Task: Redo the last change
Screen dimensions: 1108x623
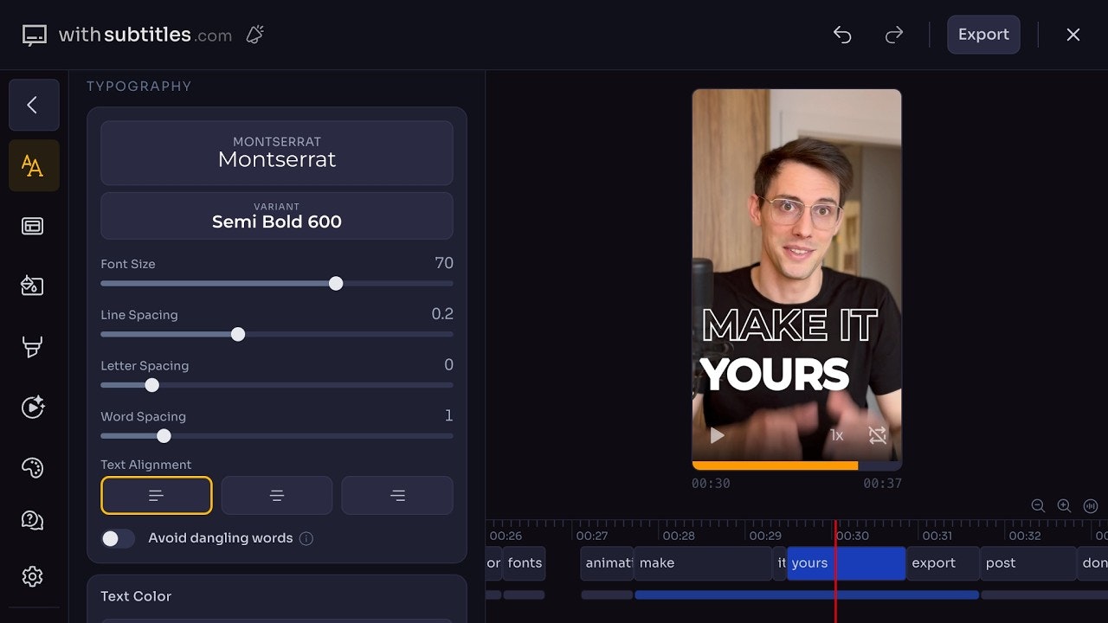Action: tap(894, 35)
